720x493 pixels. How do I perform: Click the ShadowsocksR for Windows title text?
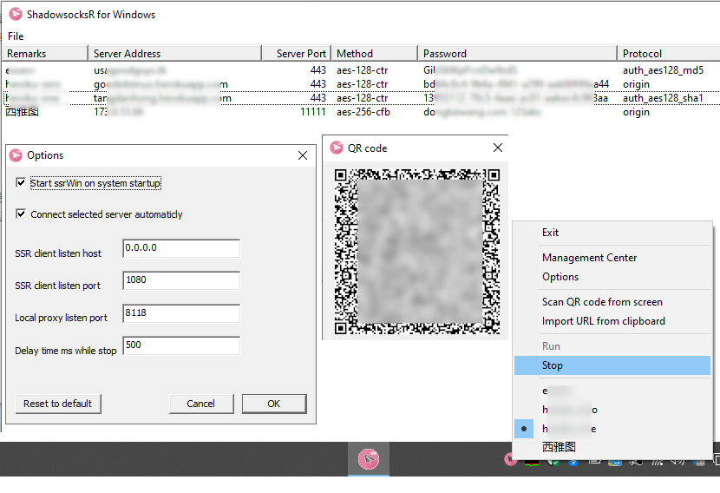point(91,15)
